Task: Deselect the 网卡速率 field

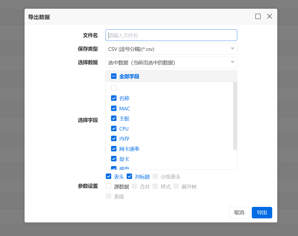Action: [114, 149]
